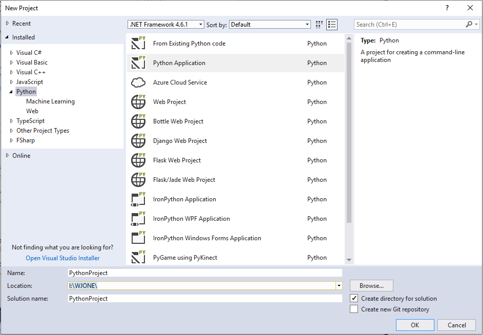483x335 pixels.
Task: Switch to small icons grid view
Action: tap(319, 25)
